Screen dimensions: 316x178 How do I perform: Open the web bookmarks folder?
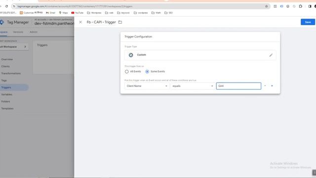point(109,13)
